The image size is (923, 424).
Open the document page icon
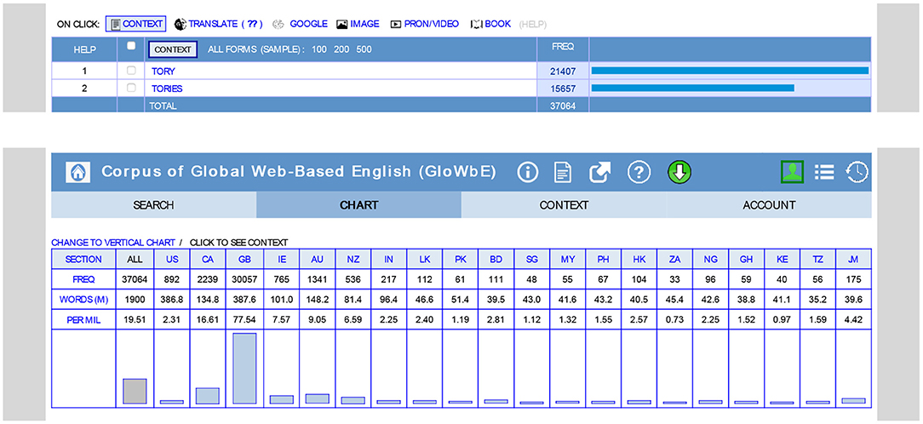click(x=564, y=172)
